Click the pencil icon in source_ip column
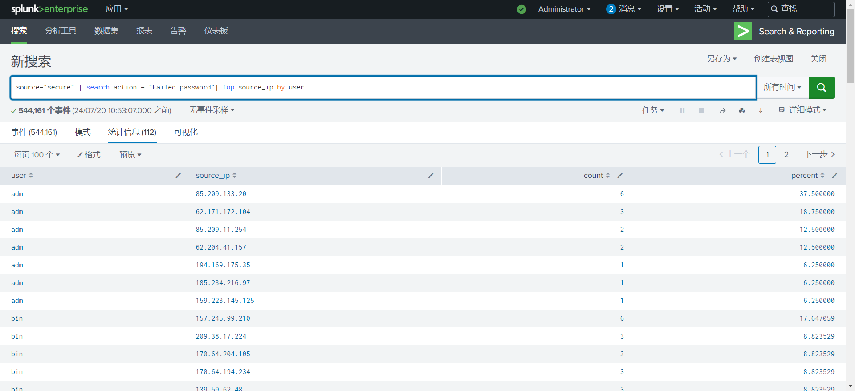The height and width of the screenshot is (391, 855). click(431, 176)
